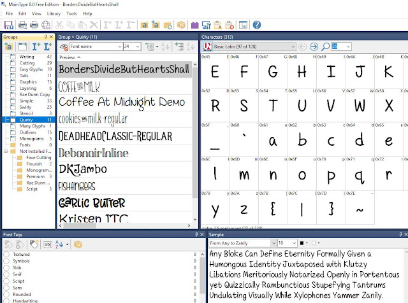Select Coffee At Midnight Demo font
Viewport: 408px width, 303px height.
[x=125, y=102]
